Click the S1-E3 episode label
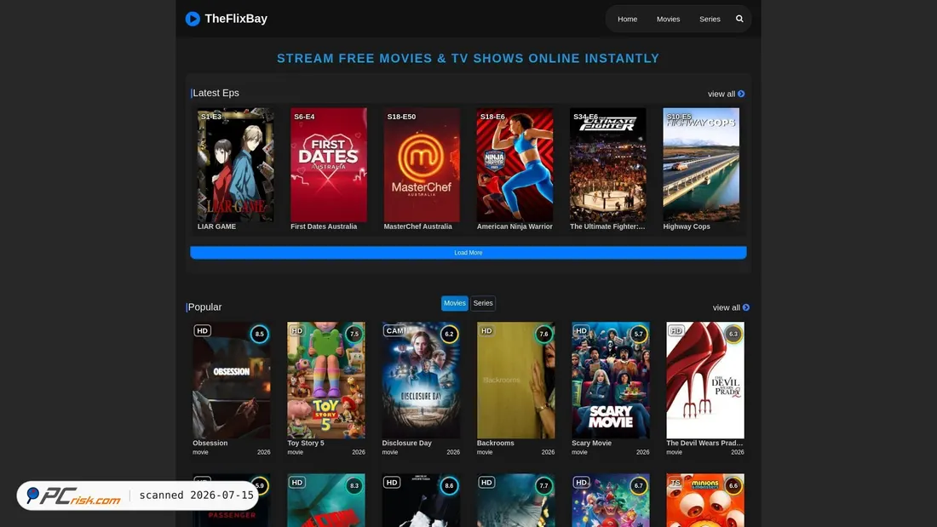This screenshot has width=937, height=527. tap(211, 117)
